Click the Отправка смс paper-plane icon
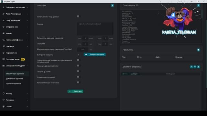207x116 pixels. point(4,27)
